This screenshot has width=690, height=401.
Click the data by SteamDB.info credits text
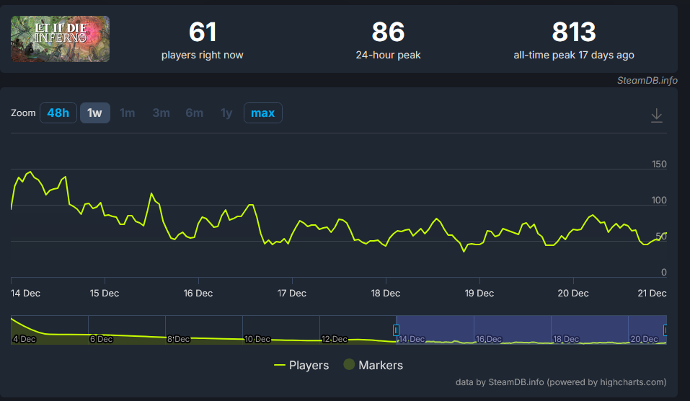[561, 382]
